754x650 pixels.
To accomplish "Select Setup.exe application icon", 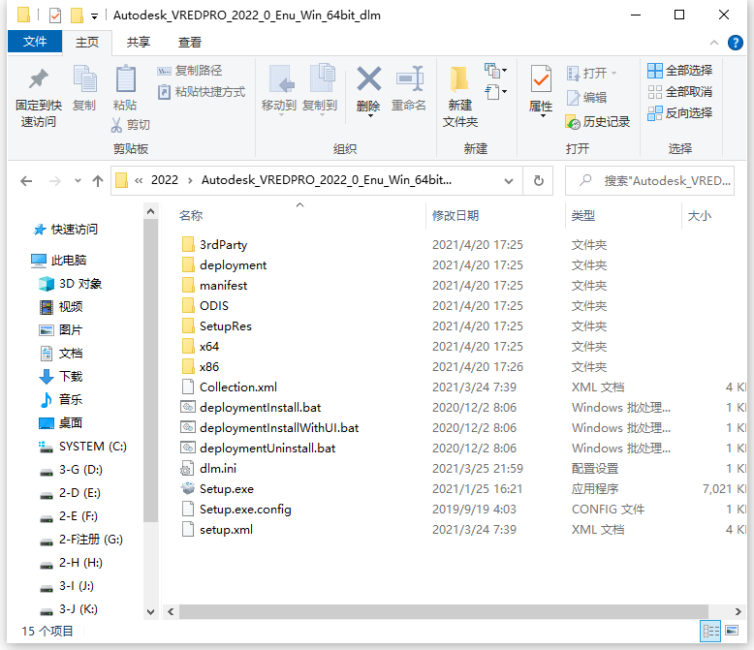I will [188, 488].
